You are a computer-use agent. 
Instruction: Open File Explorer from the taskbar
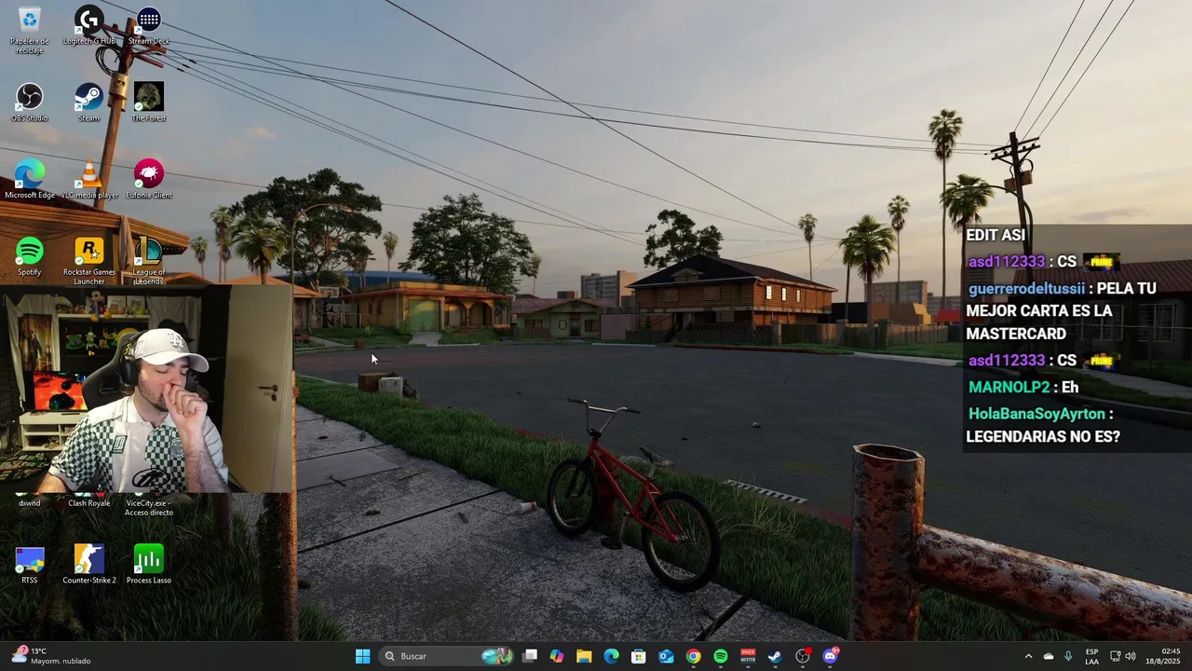coord(584,656)
